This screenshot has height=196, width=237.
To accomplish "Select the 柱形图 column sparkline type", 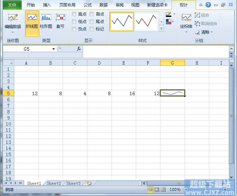I will 46,21.
